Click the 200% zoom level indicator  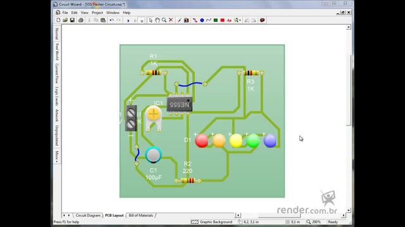(x=314, y=222)
